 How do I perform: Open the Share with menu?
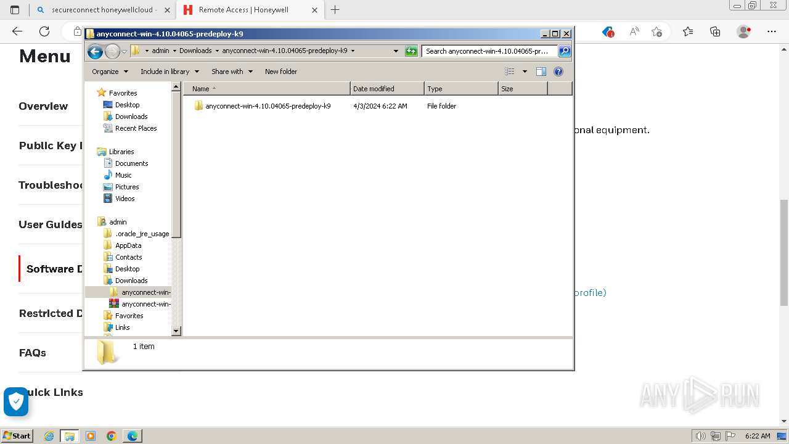click(x=232, y=72)
